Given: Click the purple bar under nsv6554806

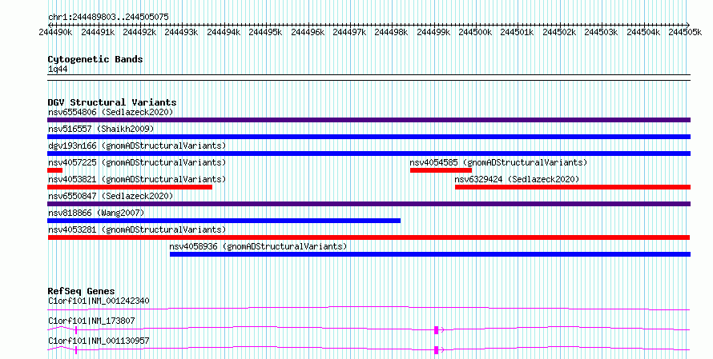Looking at the screenshot, I should click(369, 120).
